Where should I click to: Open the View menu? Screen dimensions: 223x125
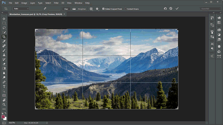pyautogui.click(x=69, y=3)
